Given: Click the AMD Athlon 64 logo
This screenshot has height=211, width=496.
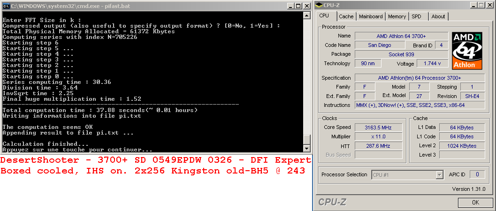Looking at the screenshot, I should point(467,51).
